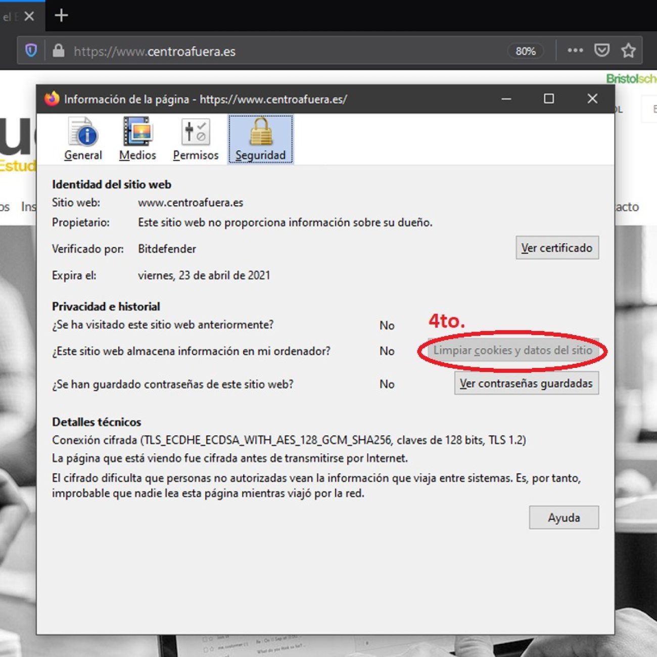Open Ver contraseñas guardadas
This screenshot has height=657, width=657.
[526, 383]
